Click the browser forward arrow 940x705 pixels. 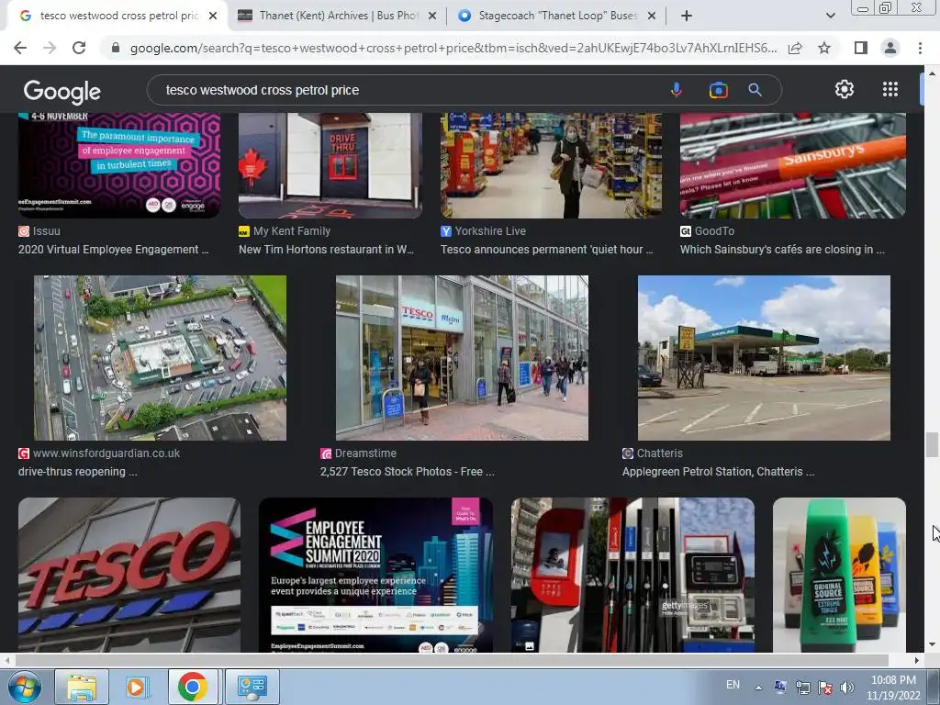[x=50, y=48]
